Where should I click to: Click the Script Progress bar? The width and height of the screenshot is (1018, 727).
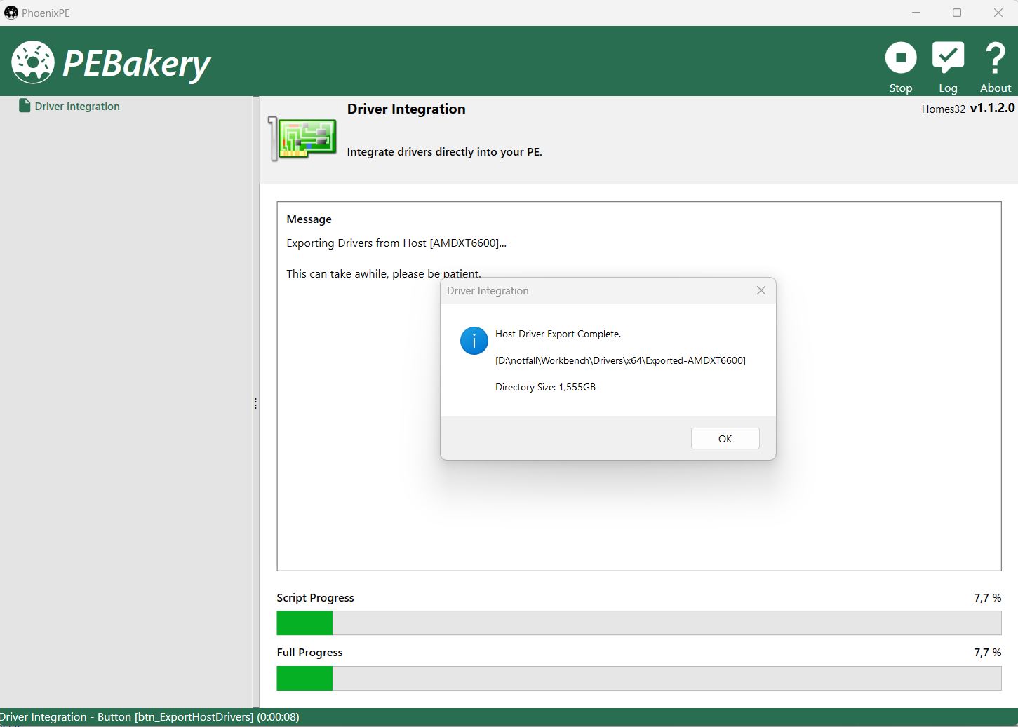click(x=638, y=623)
